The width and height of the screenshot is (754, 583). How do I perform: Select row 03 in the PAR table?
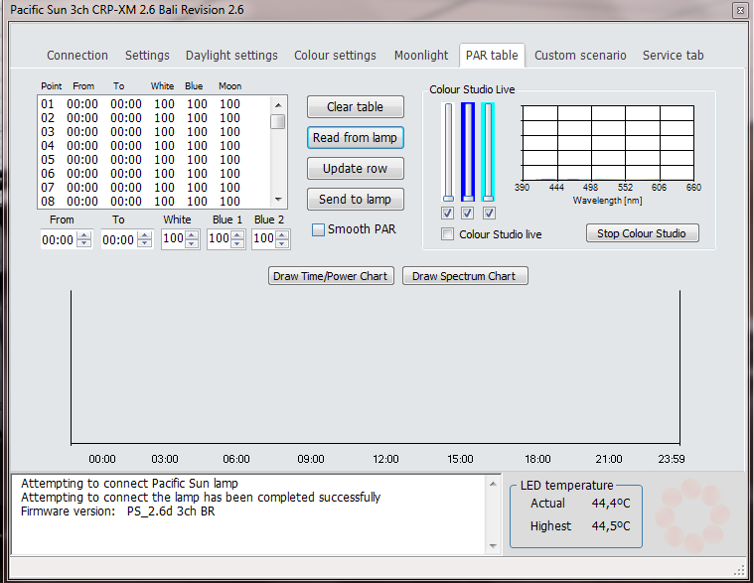tap(139, 131)
